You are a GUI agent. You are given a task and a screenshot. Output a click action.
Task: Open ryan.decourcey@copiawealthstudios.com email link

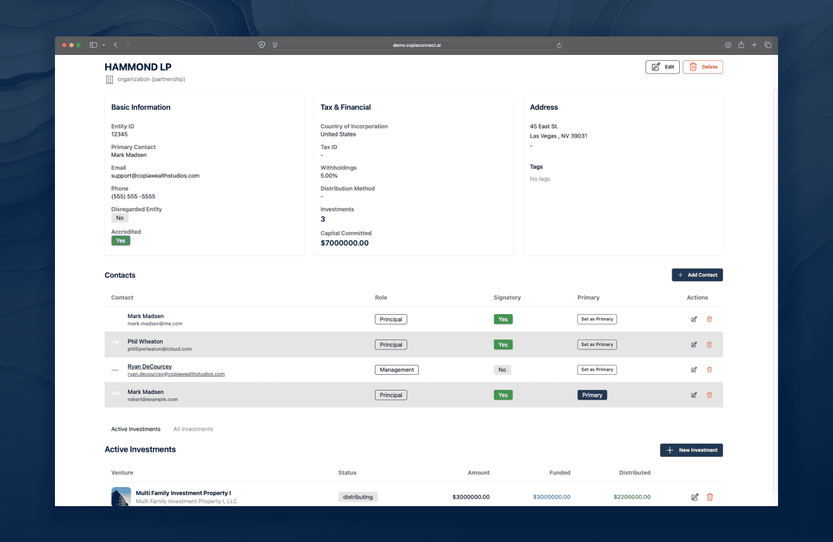[x=176, y=374]
